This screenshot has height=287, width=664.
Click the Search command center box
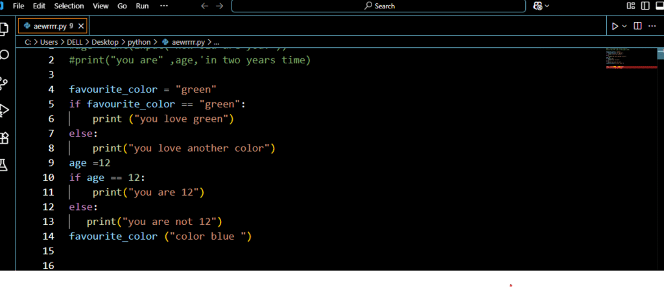[379, 6]
